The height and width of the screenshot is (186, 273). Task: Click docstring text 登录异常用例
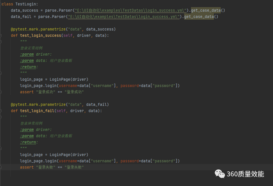[x=31, y=123]
